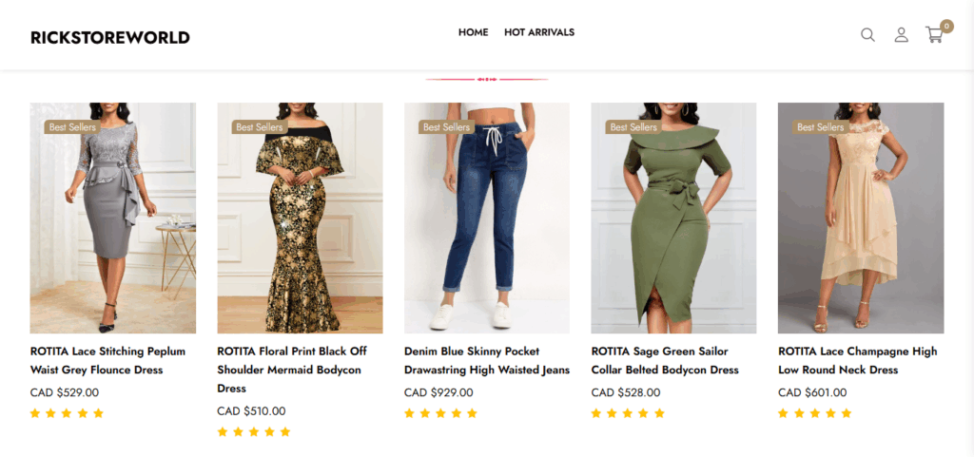Image resolution: width=974 pixels, height=457 pixels.
Task: Open the HOT ARRIVALS menu item
Action: coord(539,32)
